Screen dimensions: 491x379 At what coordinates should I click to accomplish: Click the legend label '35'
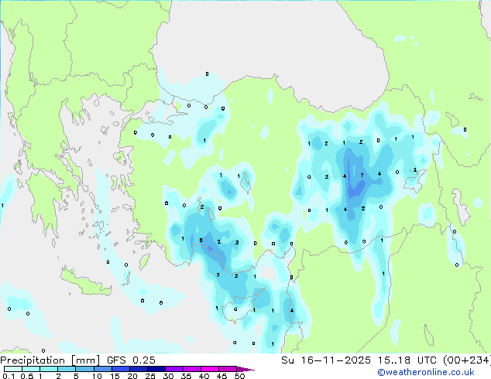click(x=186, y=376)
